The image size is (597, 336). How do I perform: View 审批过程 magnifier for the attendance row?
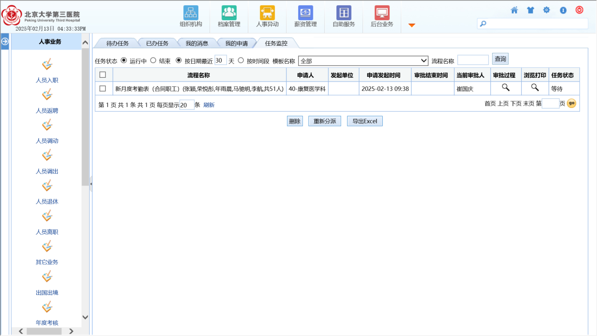click(506, 88)
